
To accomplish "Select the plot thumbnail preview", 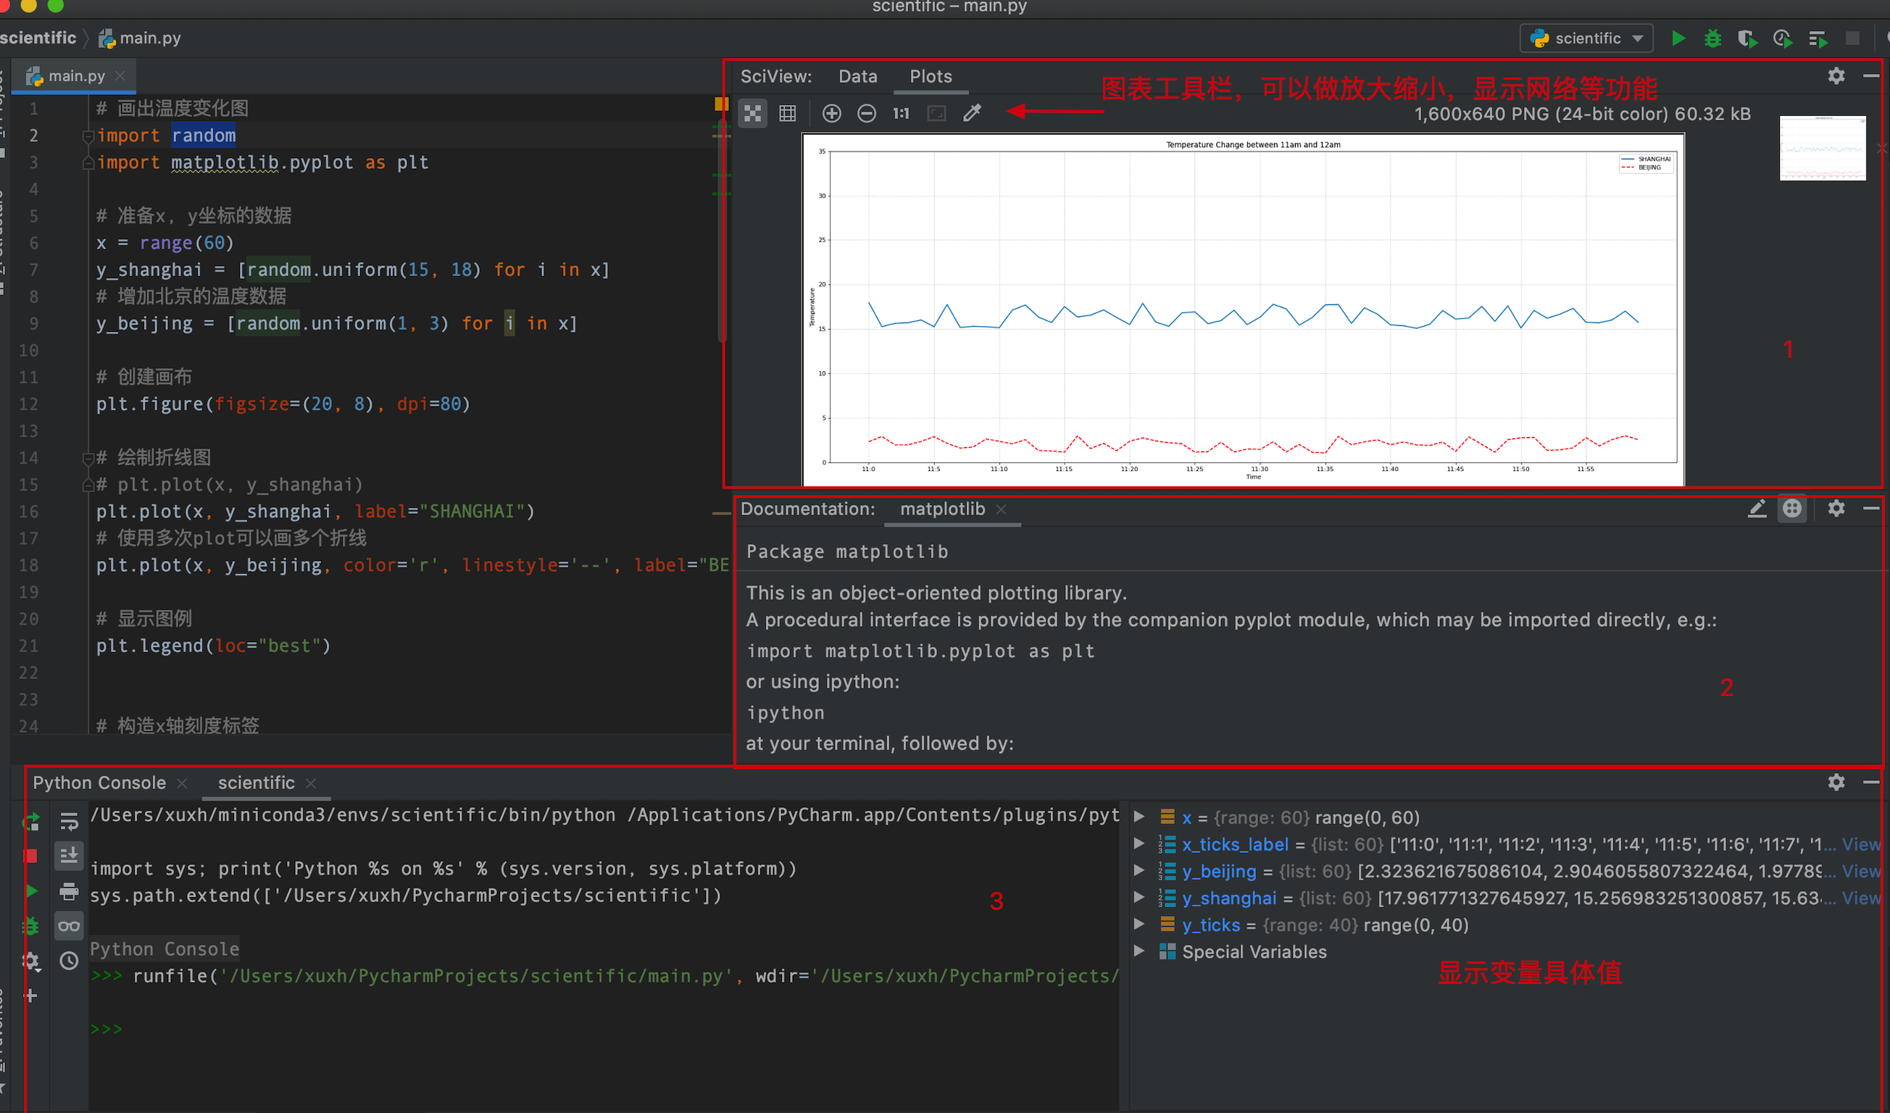I will 1823,148.
